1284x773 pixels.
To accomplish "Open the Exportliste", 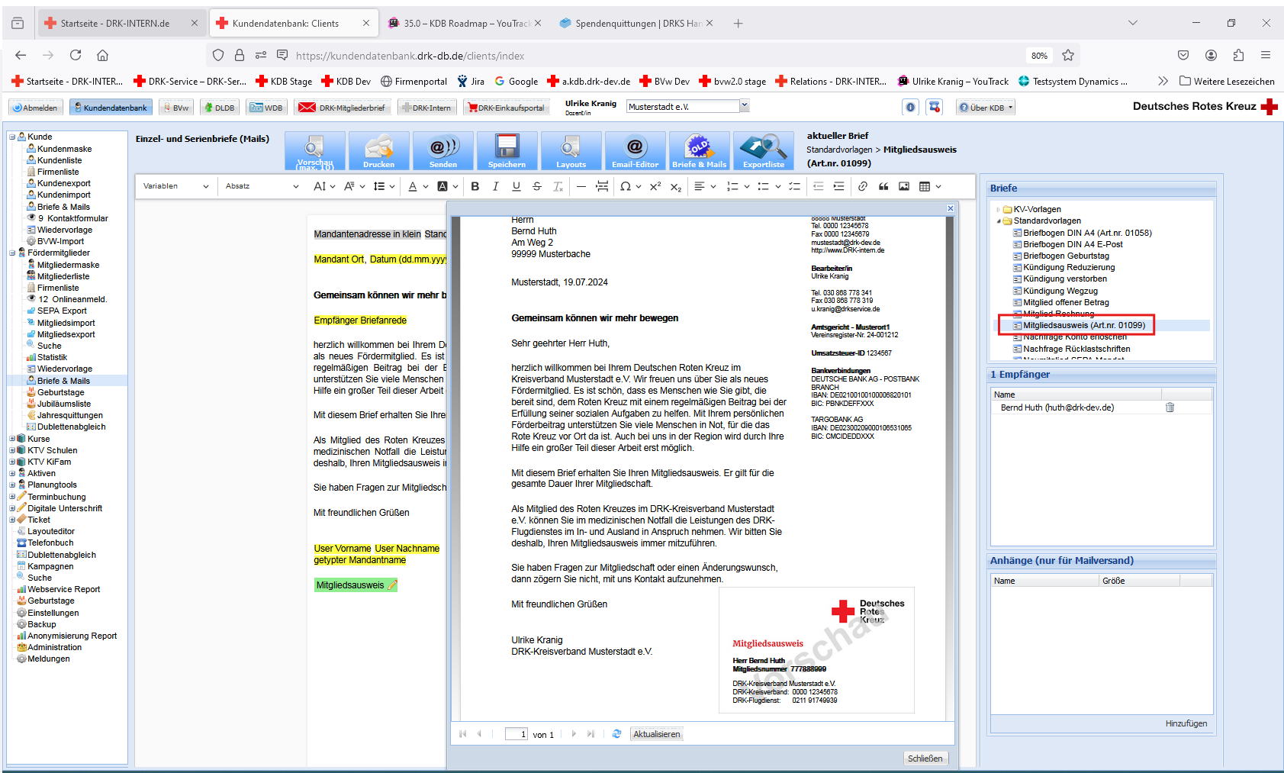I will coord(763,150).
